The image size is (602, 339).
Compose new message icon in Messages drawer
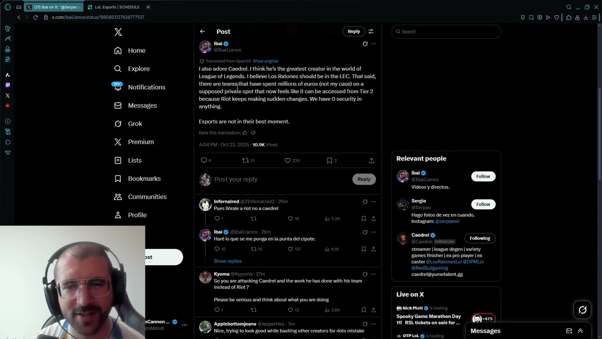tap(569, 331)
